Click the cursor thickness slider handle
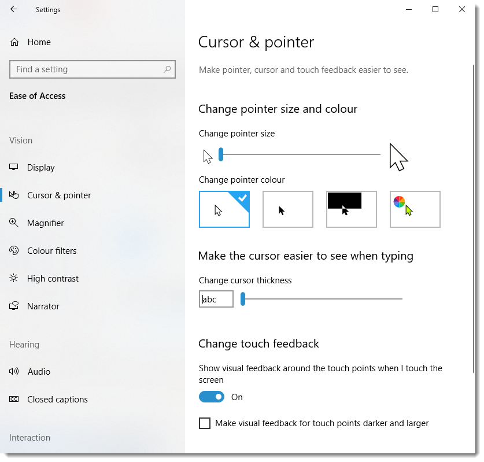 [243, 299]
